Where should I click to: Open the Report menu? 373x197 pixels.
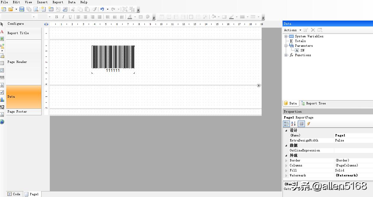click(x=58, y=2)
